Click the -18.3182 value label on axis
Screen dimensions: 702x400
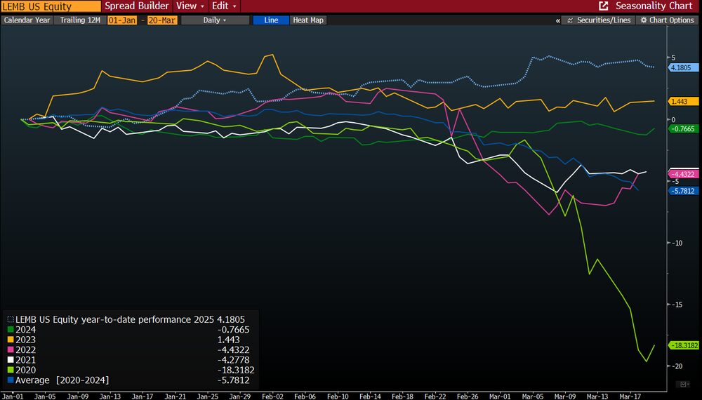pyautogui.click(x=686, y=345)
